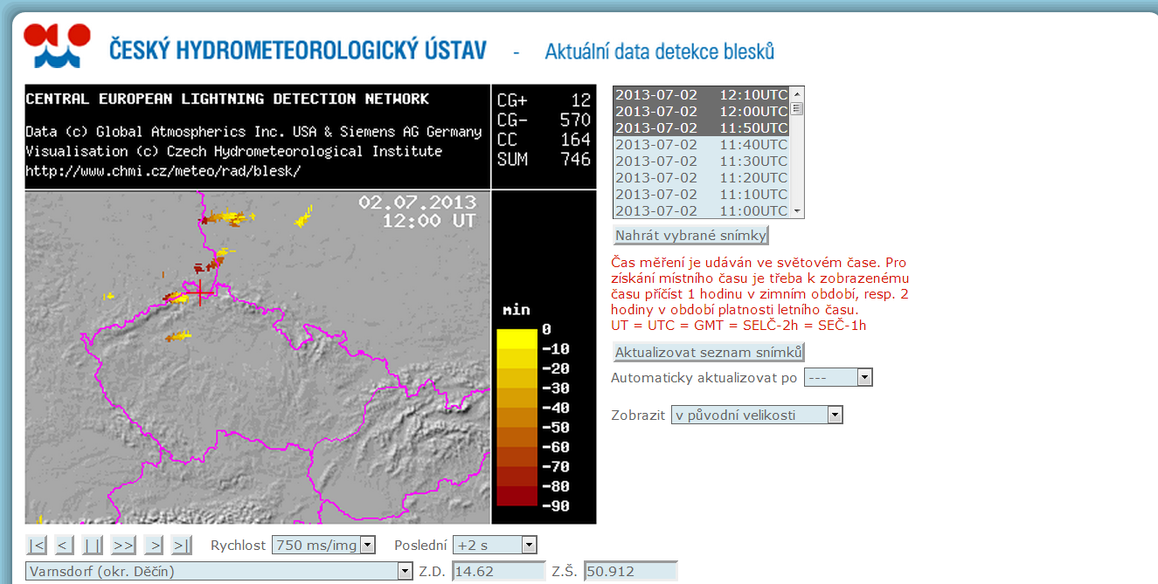Play animation with >> button
Image resolution: width=1158 pixels, height=584 pixels.
(123, 546)
